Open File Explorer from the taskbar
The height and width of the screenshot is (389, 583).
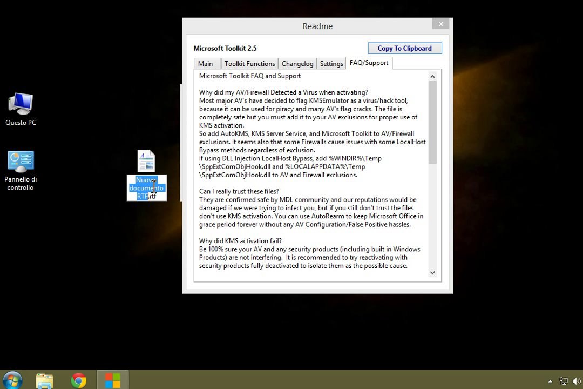pos(44,381)
